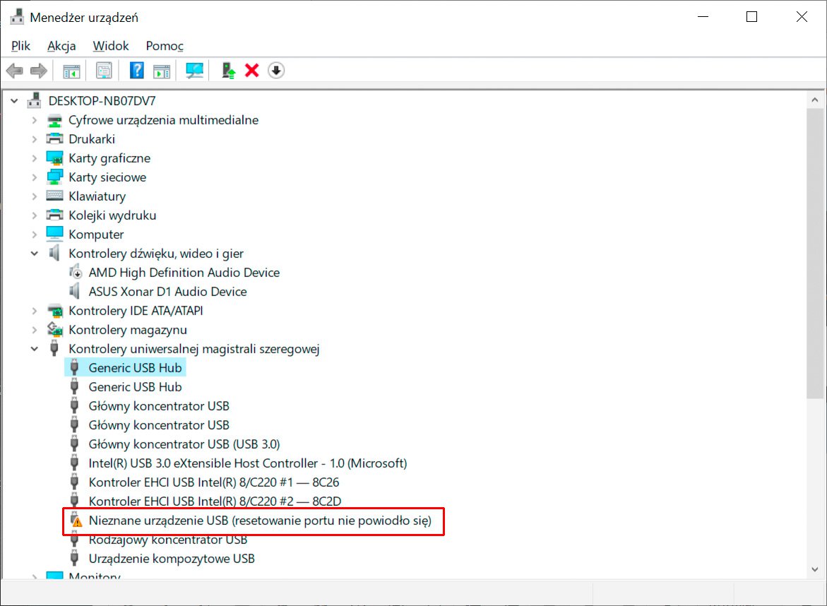The image size is (827, 606).
Task: Click the Karty sieciowe network icon
Action: 54,177
